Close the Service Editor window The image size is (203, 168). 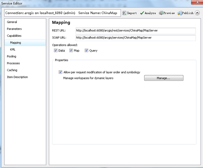pyautogui.click(x=197, y=2)
